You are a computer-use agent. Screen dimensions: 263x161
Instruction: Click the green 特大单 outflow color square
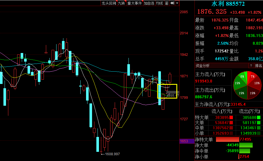click(x=259, y=117)
